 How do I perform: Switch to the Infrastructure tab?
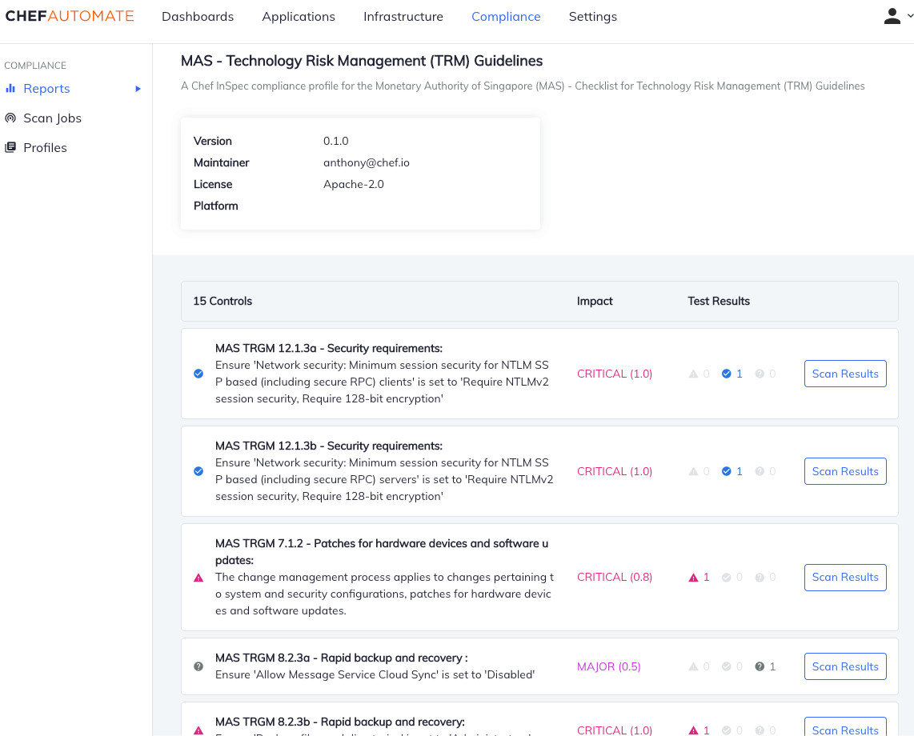(403, 17)
